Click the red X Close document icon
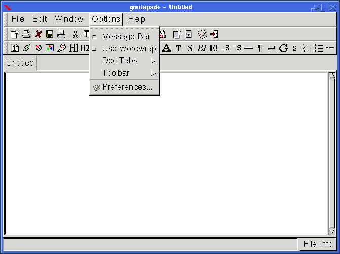Image resolution: width=340 pixels, height=254 pixels. (39, 34)
